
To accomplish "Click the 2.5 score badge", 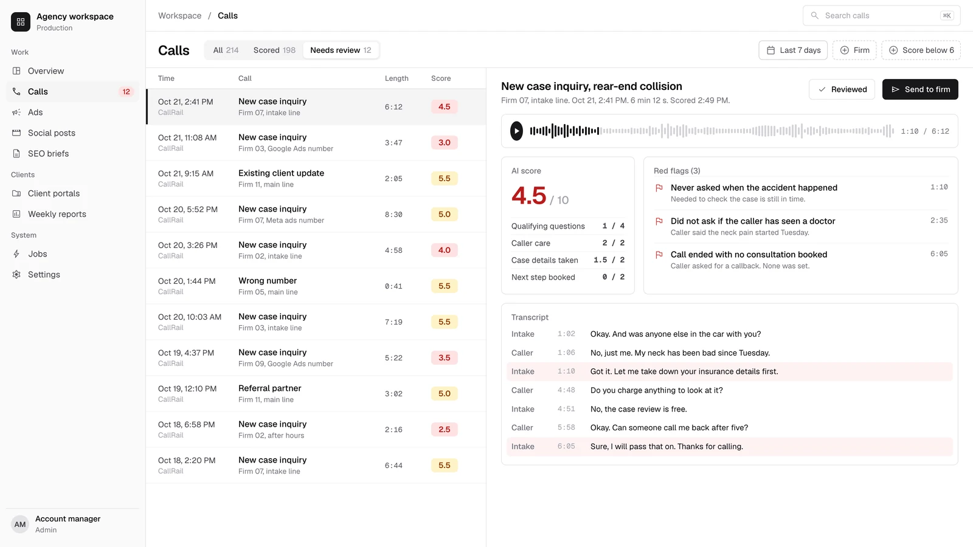I will click(x=445, y=430).
